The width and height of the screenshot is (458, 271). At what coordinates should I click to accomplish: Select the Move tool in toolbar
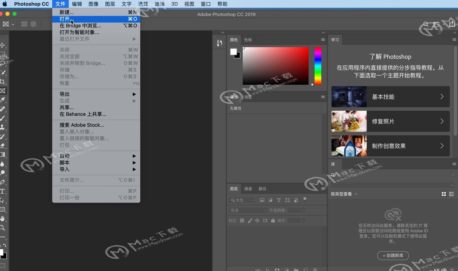tap(2, 45)
